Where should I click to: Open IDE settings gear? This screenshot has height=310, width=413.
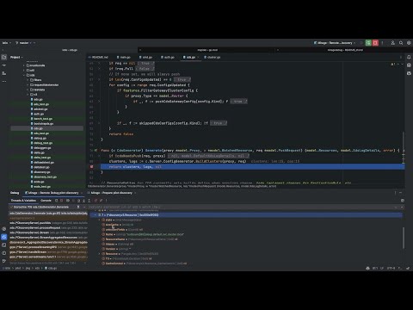click(x=409, y=43)
